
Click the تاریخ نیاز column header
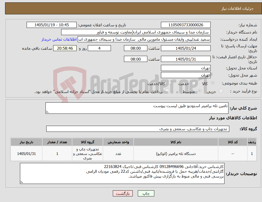(26, 142)
